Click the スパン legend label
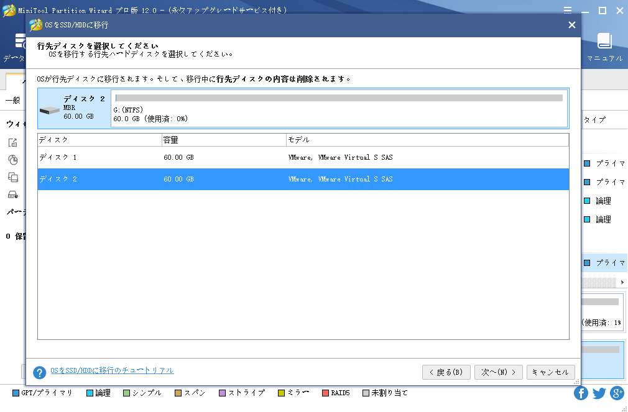The width and height of the screenshot is (628, 412). click(x=195, y=393)
